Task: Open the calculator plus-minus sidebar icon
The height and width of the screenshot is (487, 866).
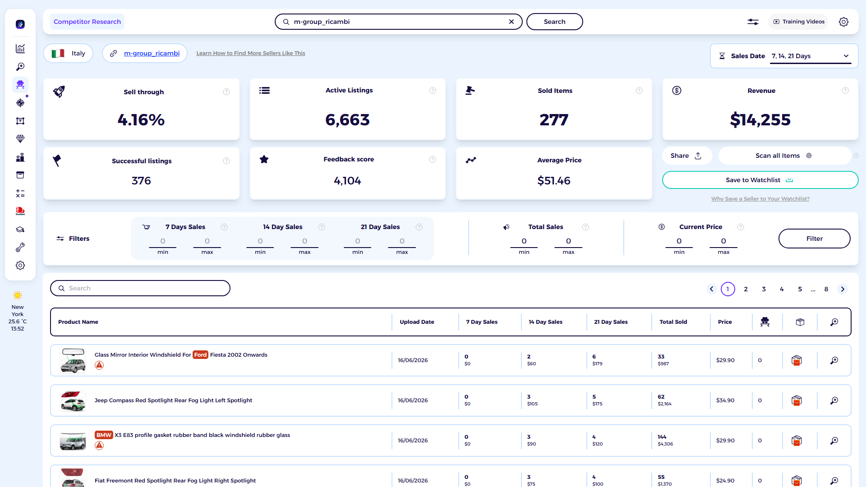Action: [20, 193]
